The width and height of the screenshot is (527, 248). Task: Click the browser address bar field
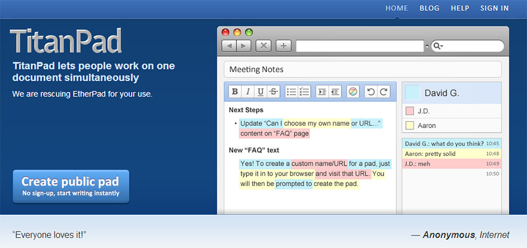coord(360,46)
